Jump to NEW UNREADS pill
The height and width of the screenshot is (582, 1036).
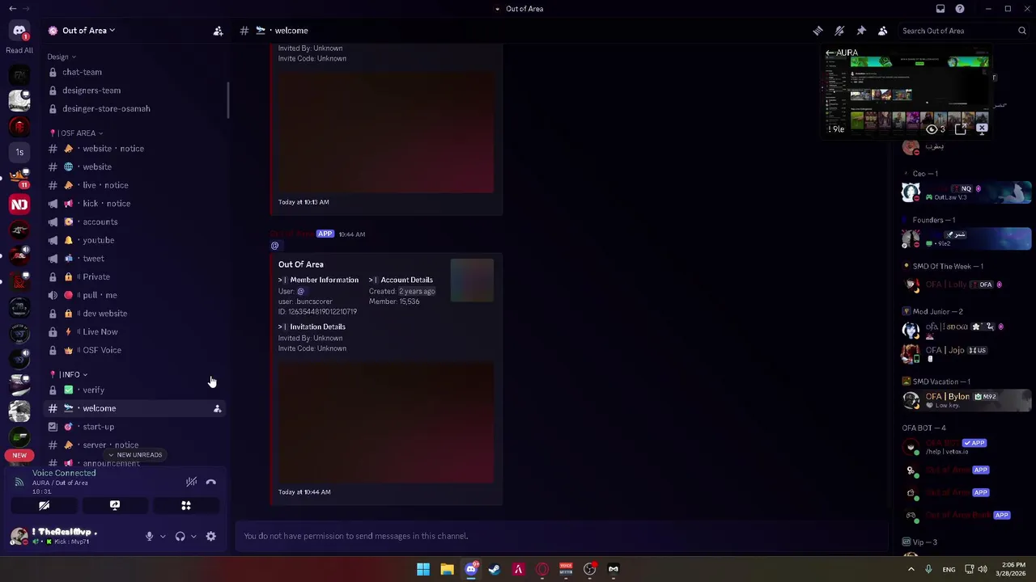[135, 455]
